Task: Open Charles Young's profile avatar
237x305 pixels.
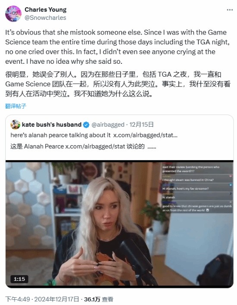Action: [13, 14]
